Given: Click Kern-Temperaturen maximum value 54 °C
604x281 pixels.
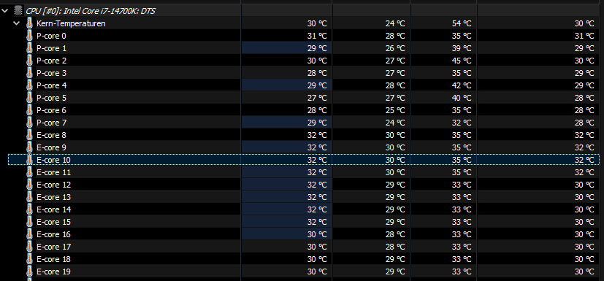Looking at the screenshot, I should [462, 23].
